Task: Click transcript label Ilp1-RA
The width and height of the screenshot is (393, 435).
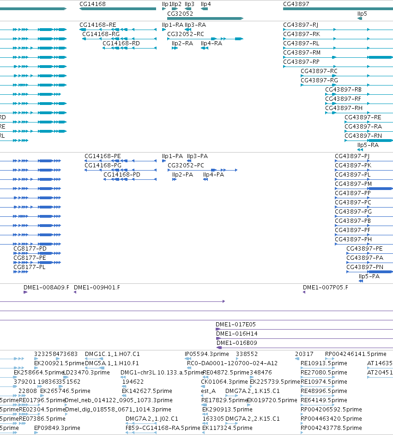Action: click(x=173, y=25)
